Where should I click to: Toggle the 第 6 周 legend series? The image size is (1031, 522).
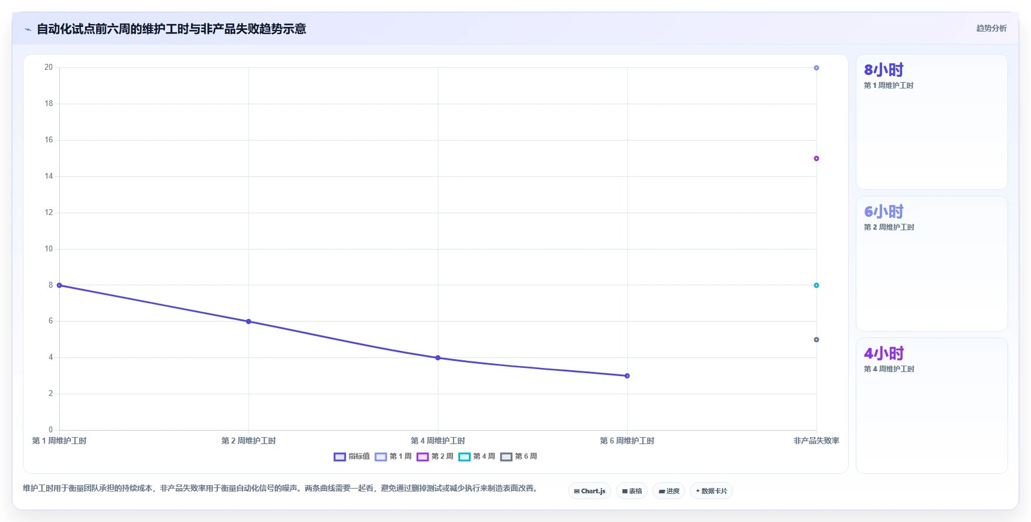[x=519, y=456]
